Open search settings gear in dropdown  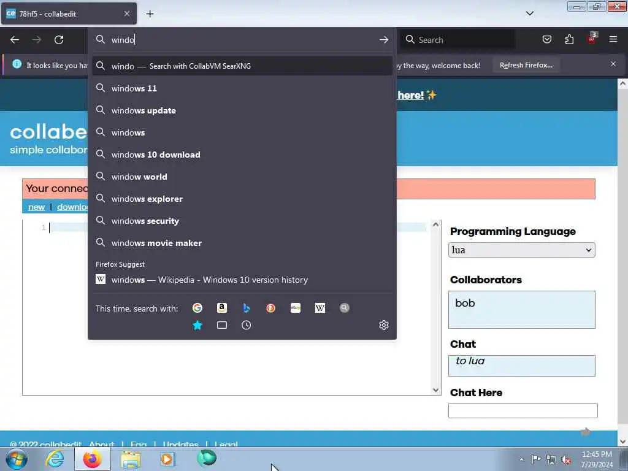click(384, 325)
